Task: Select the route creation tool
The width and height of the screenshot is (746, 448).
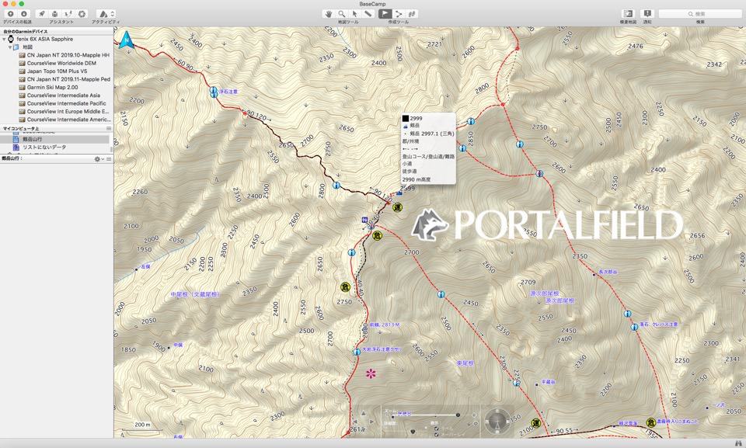Action: [397, 13]
